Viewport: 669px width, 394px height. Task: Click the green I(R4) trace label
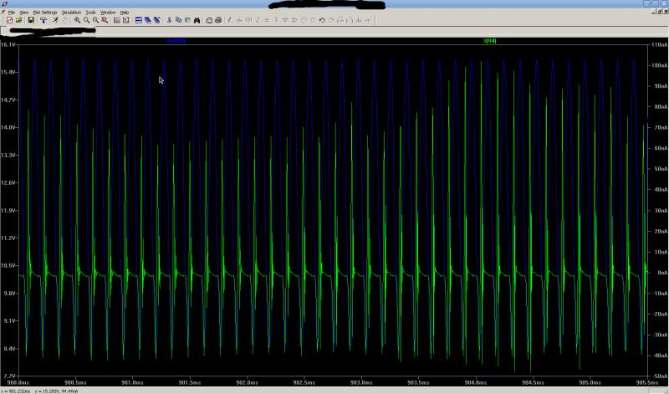pos(489,40)
